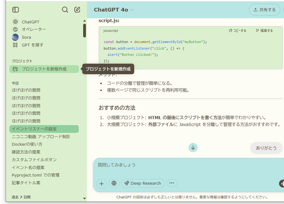Attach a file with plus button
Image resolution: width=284 pixels, height=204 pixels.
point(102,183)
